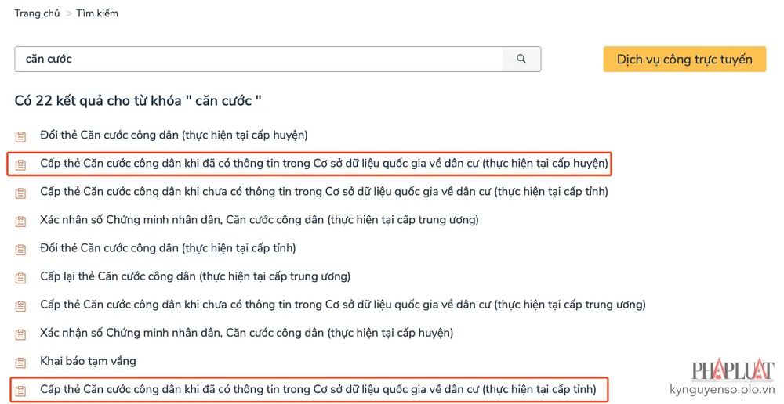Click the heading Có 22 kết quả cho từ khóa

pos(138,101)
